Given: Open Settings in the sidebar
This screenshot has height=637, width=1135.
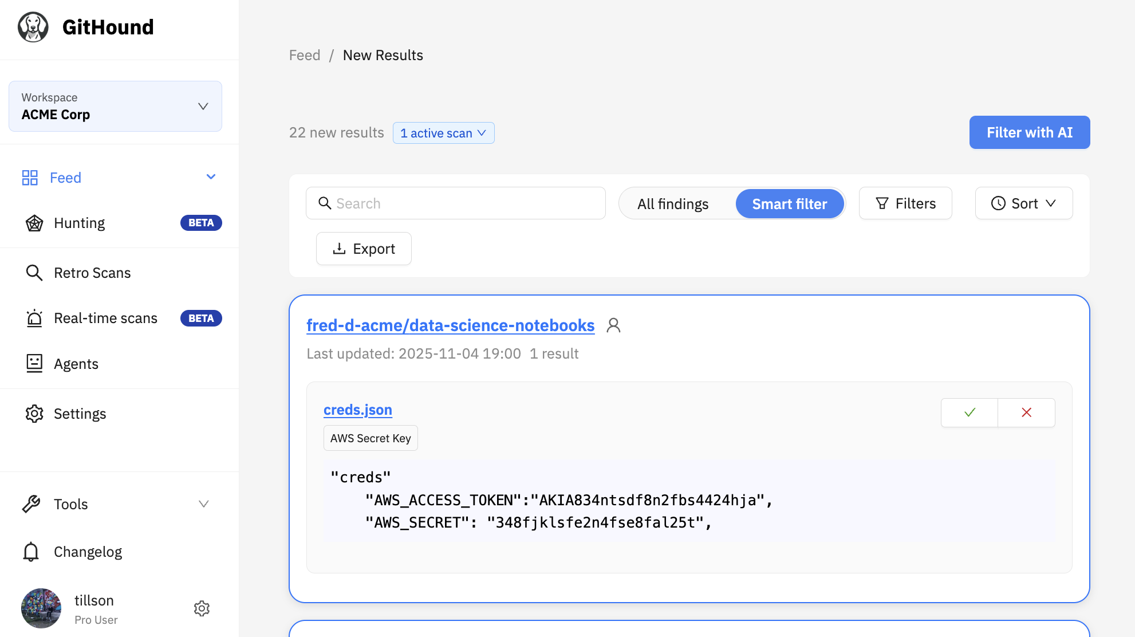Looking at the screenshot, I should pyautogui.click(x=80, y=414).
